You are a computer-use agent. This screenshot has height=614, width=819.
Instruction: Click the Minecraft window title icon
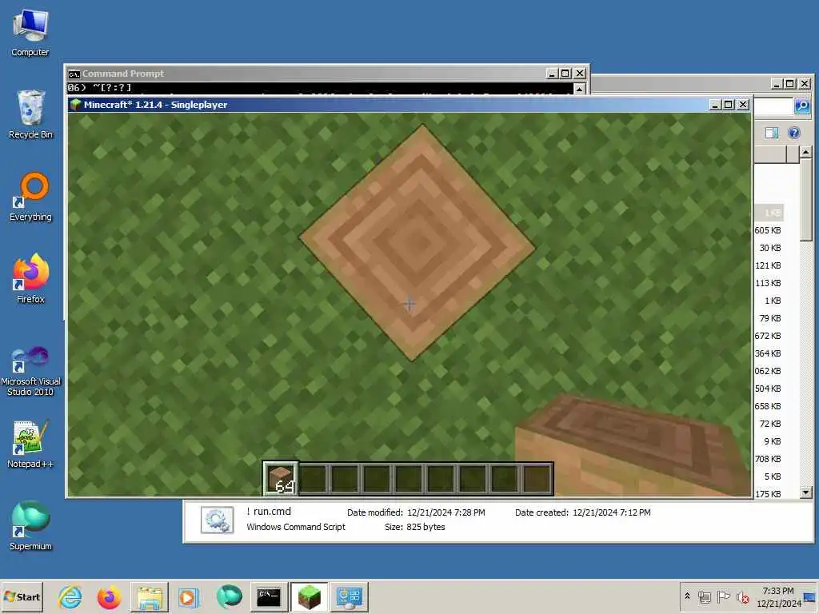point(76,105)
